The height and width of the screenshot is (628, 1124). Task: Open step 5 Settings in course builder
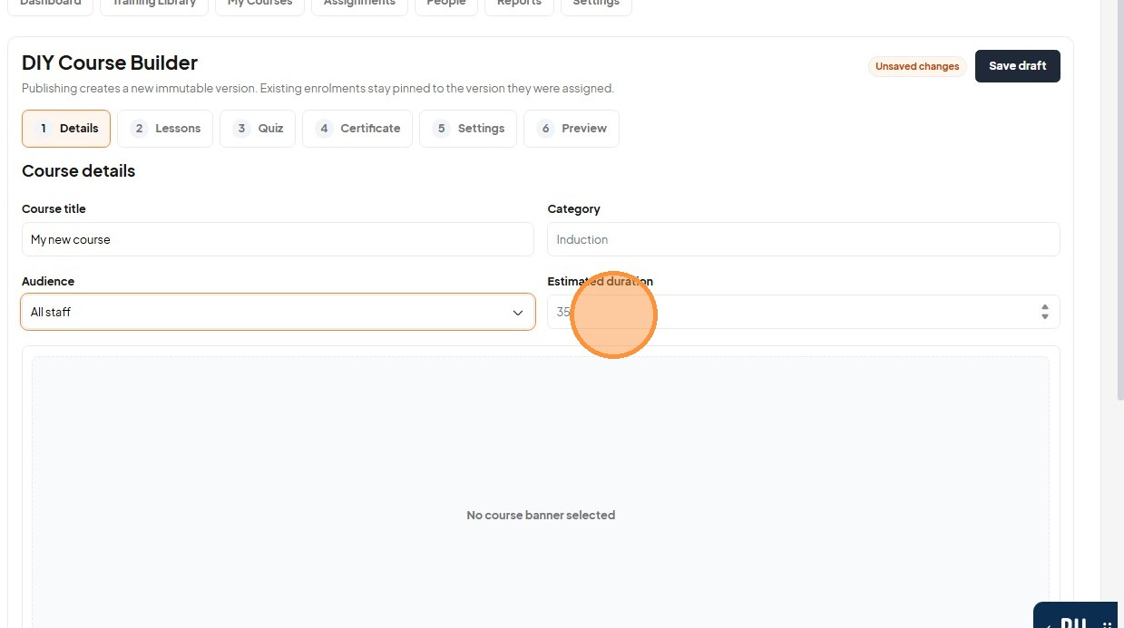(468, 129)
